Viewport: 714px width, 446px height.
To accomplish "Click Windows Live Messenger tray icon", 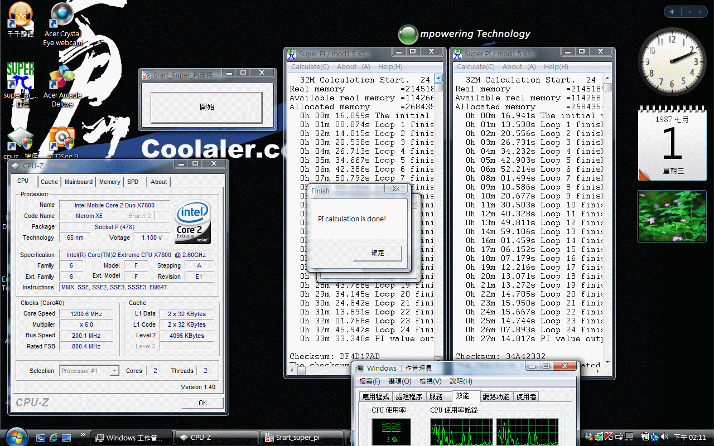I will pyautogui.click(x=589, y=437).
